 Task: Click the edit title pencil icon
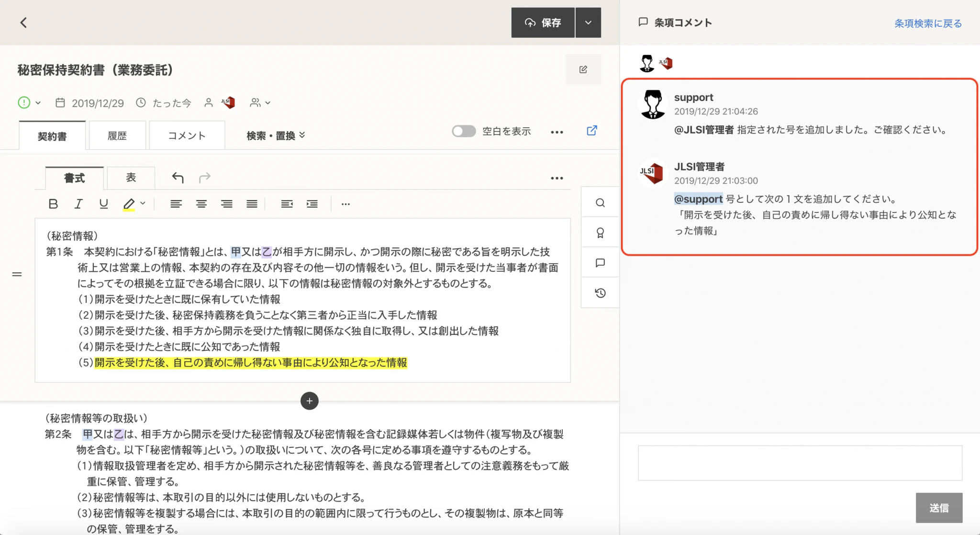[583, 70]
